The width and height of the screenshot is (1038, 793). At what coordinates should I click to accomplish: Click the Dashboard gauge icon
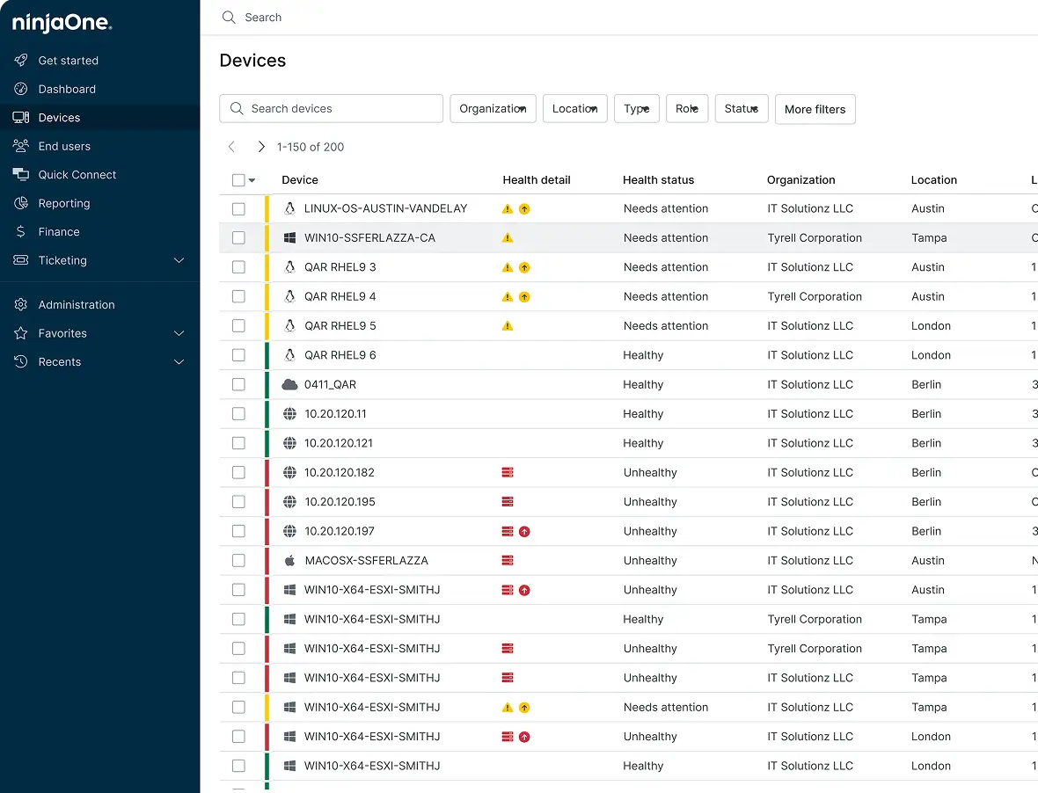[21, 89]
